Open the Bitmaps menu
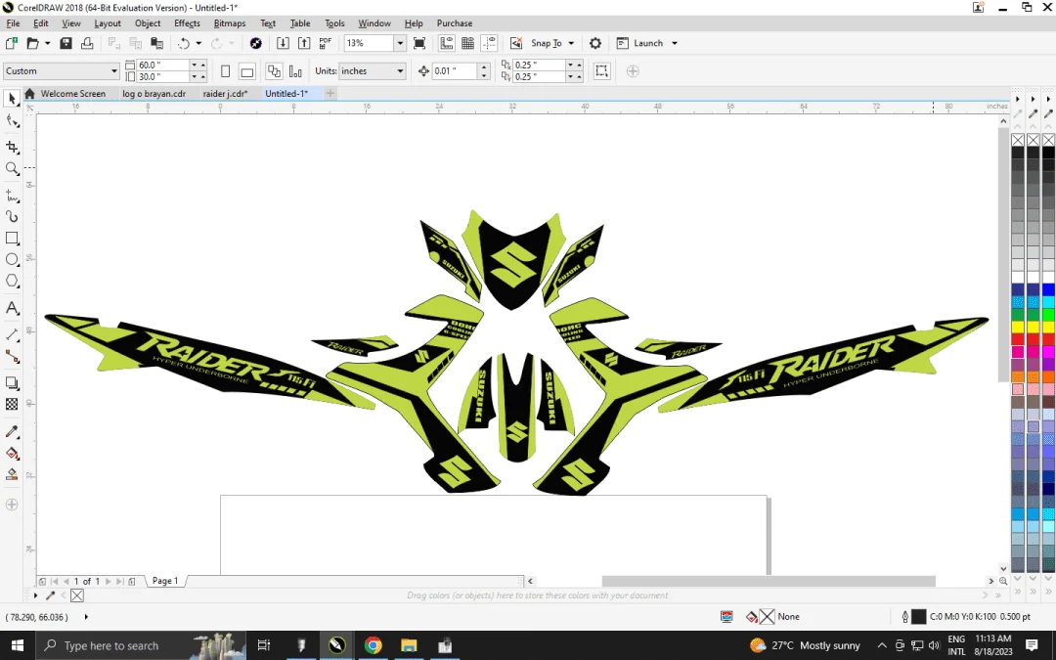 click(230, 22)
